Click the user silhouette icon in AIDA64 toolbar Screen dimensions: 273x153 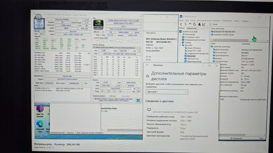click(199, 24)
